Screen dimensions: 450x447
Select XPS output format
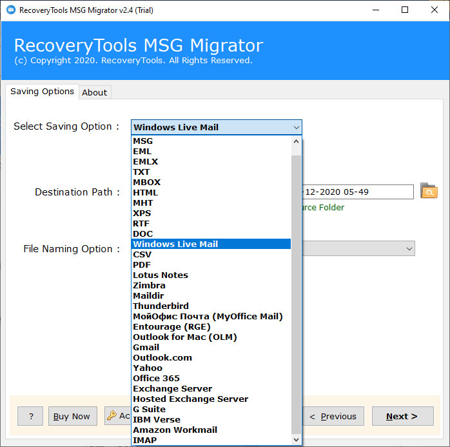click(211, 214)
